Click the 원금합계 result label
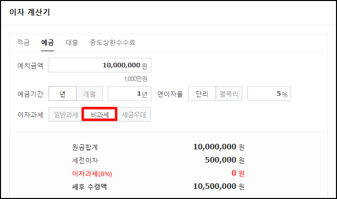The image size is (337, 199). tap(85, 147)
